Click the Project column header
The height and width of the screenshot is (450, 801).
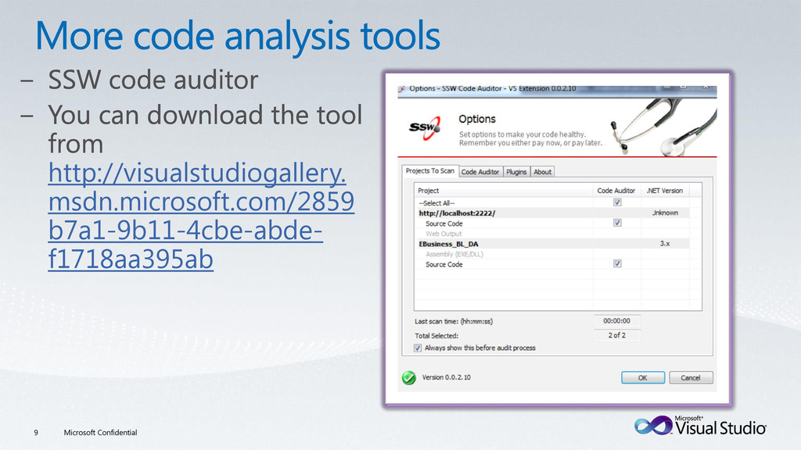point(503,191)
